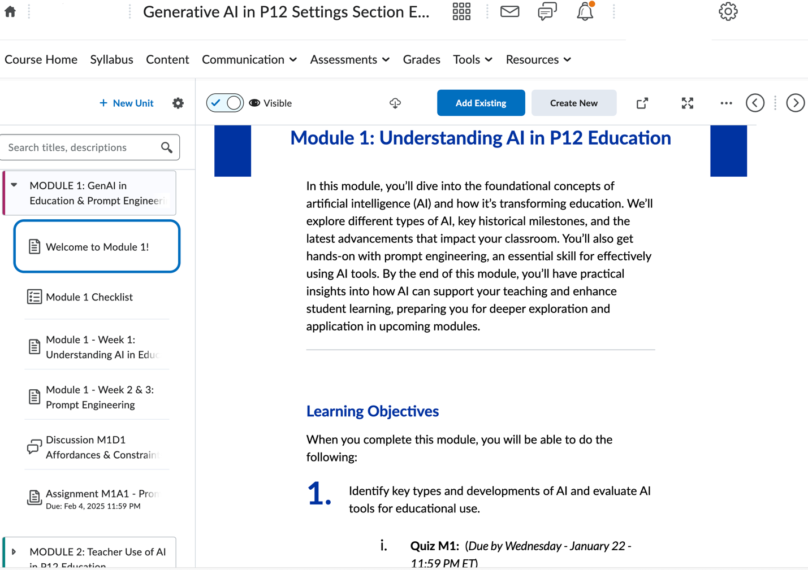Check alerts via the notification bell
Image resolution: width=808 pixels, height=570 pixels.
(585, 11)
